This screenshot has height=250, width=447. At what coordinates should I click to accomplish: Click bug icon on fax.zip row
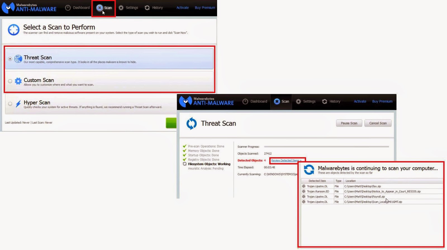tap(304, 186)
